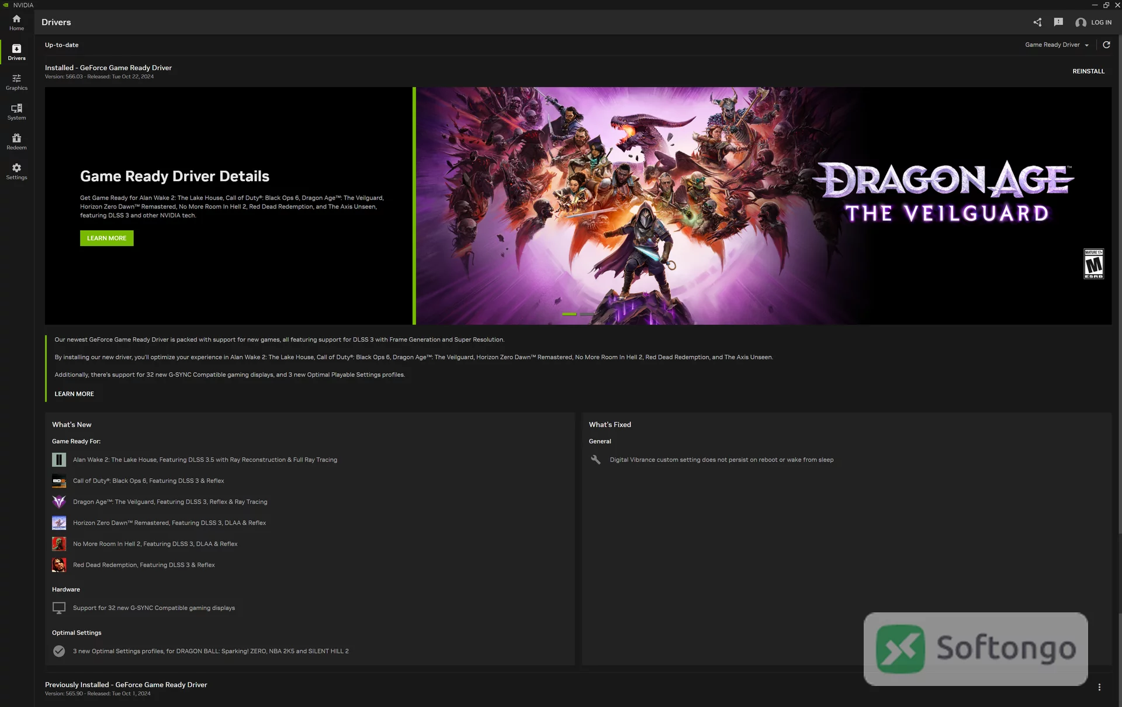Screen dimensions: 1122x707
Task: Click the Optimal Settings checkmark icon
Action: point(59,651)
